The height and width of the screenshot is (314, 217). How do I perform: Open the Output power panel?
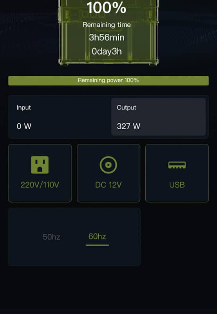click(x=159, y=117)
